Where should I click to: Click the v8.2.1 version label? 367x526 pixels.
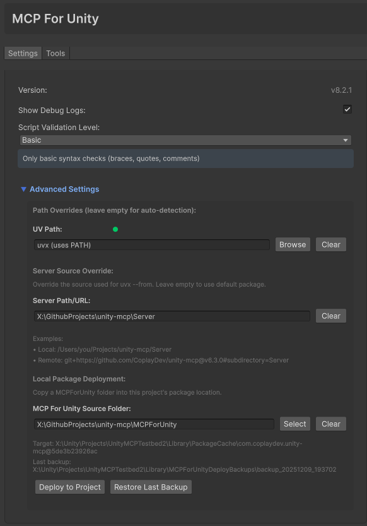[x=341, y=90]
